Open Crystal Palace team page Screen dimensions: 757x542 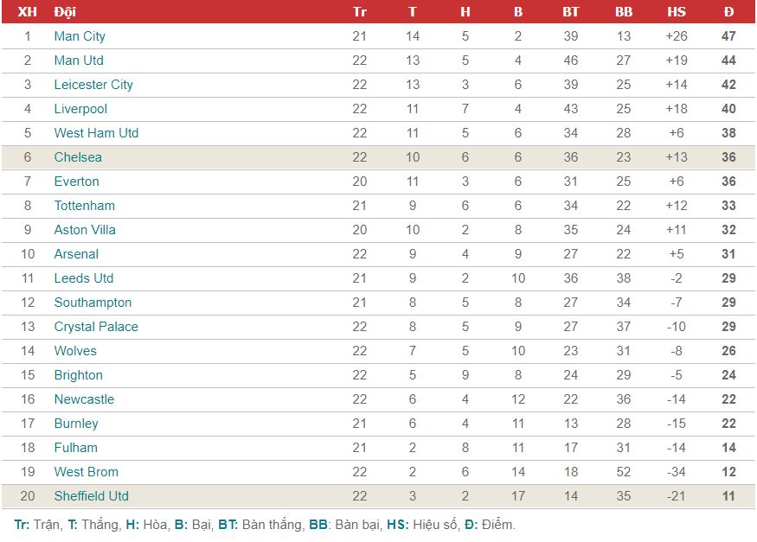click(96, 327)
